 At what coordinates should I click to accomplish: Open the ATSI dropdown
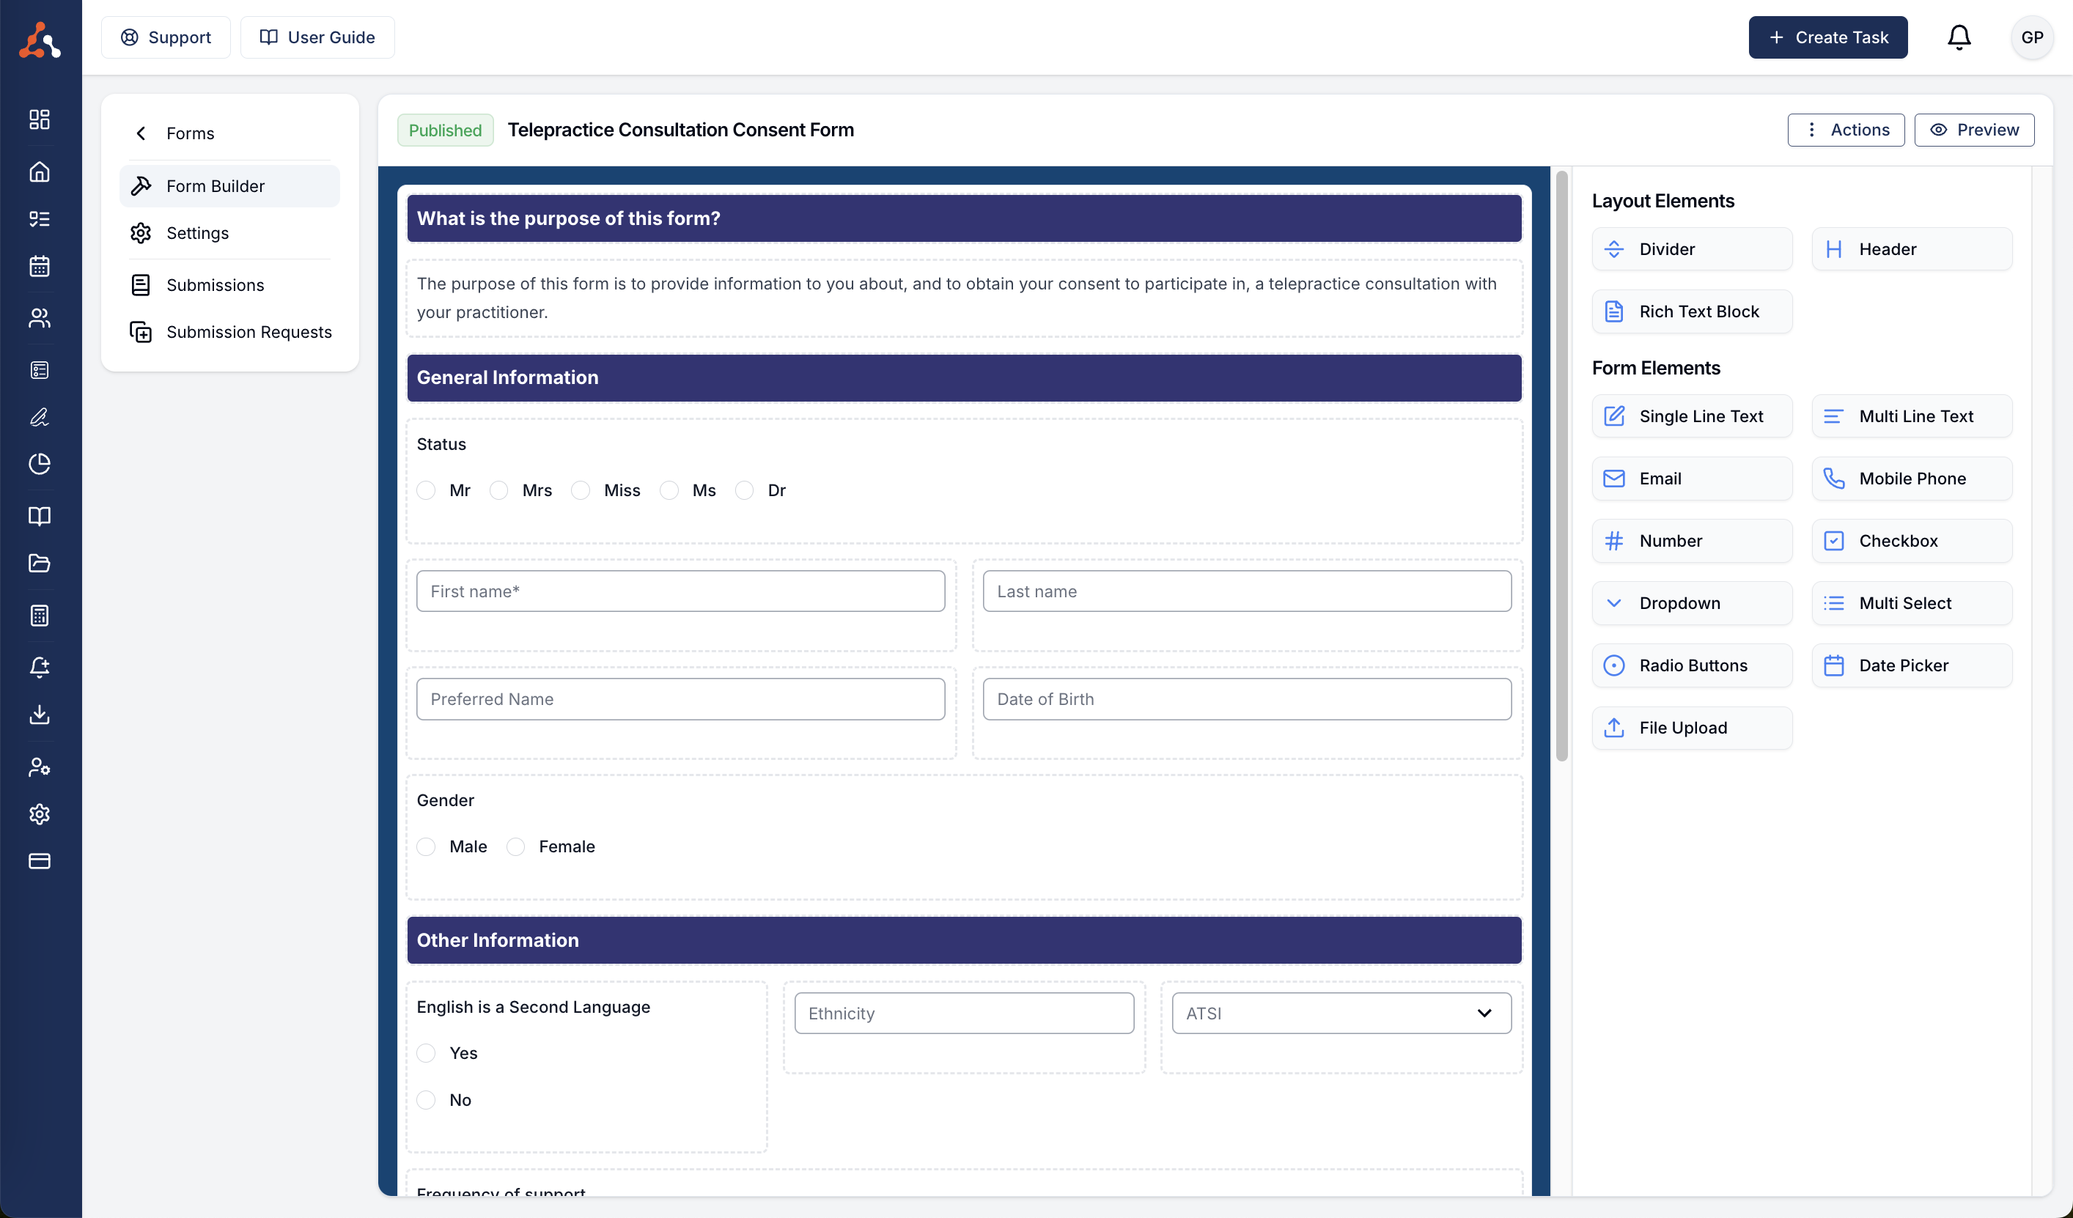(1341, 1014)
